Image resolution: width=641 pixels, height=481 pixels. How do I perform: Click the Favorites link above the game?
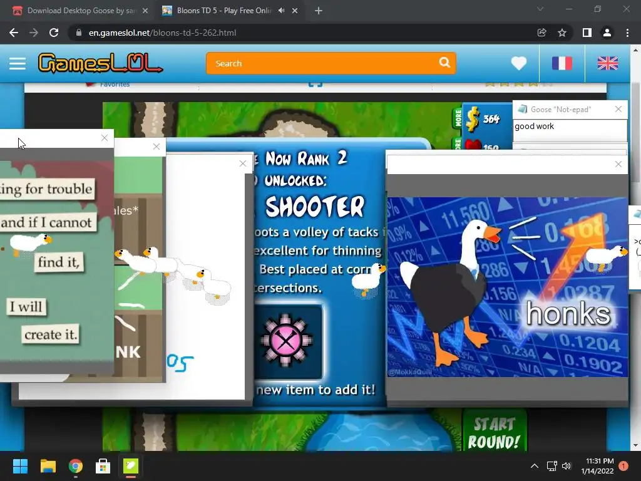pos(115,85)
